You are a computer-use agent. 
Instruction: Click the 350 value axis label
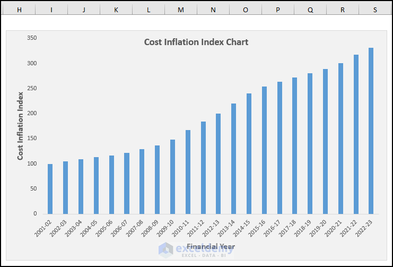click(32, 38)
